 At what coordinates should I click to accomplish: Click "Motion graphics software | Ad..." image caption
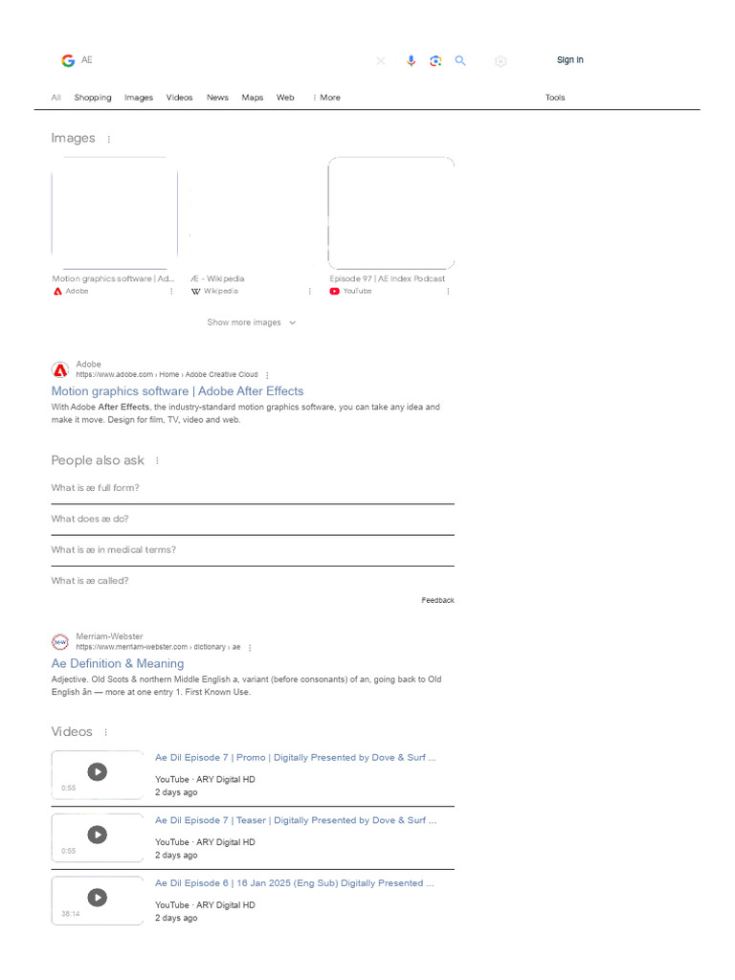(113, 278)
